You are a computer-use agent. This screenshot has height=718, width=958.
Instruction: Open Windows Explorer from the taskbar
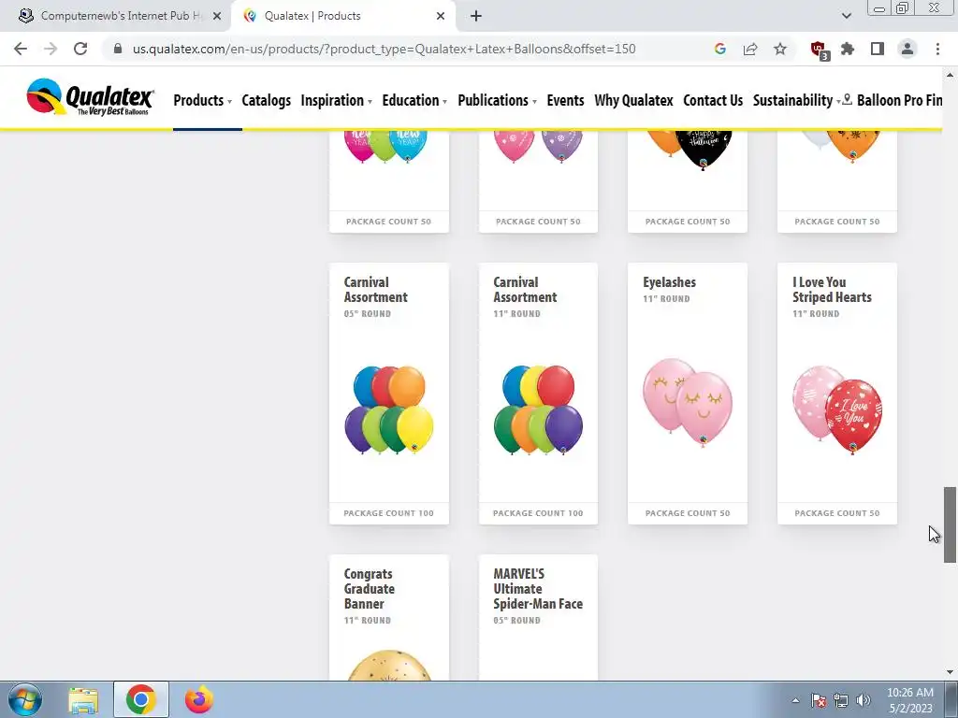click(x=83, y=700)
